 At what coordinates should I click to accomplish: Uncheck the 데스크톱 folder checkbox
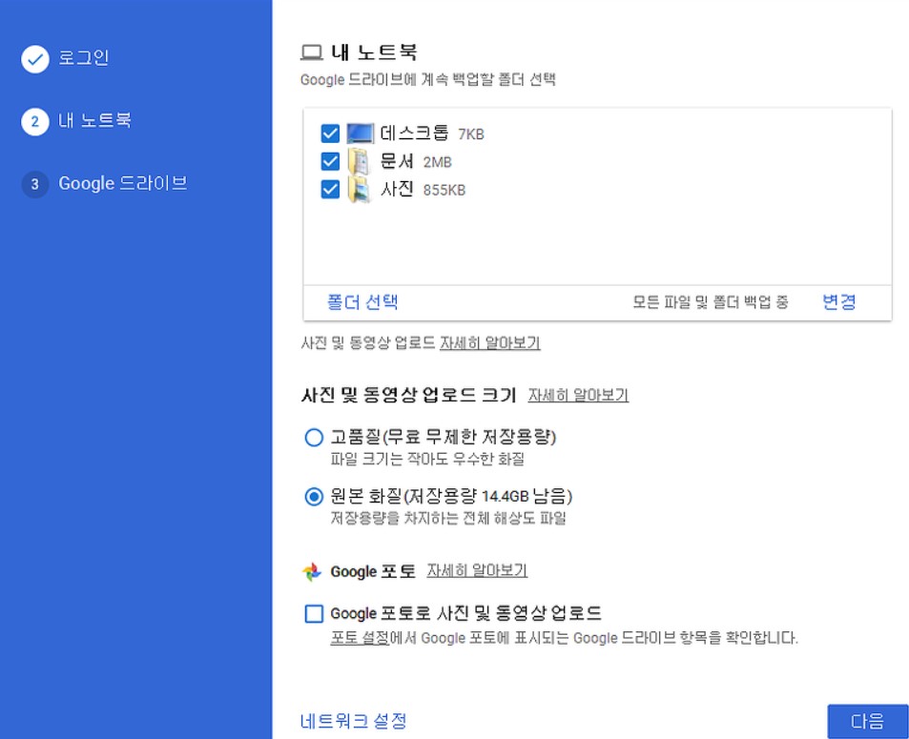click(330, 133)
